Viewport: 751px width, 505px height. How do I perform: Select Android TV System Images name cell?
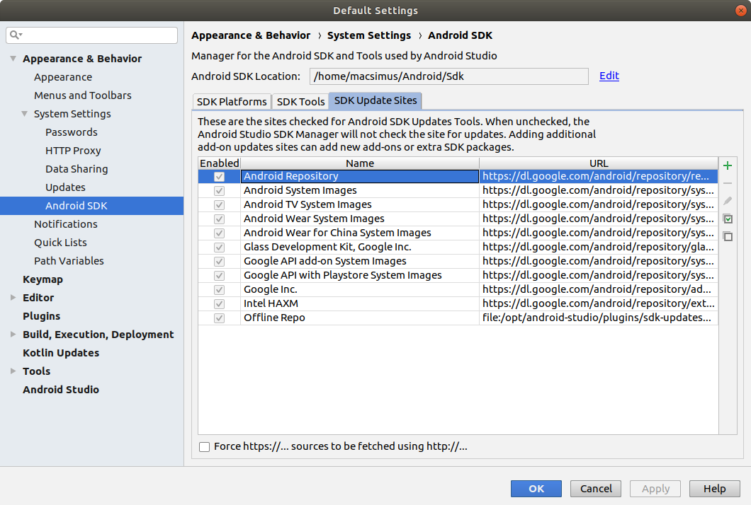click(x=360, y=204)
